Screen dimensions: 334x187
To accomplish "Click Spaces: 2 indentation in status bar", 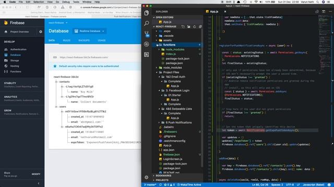I will coord(277,185).
